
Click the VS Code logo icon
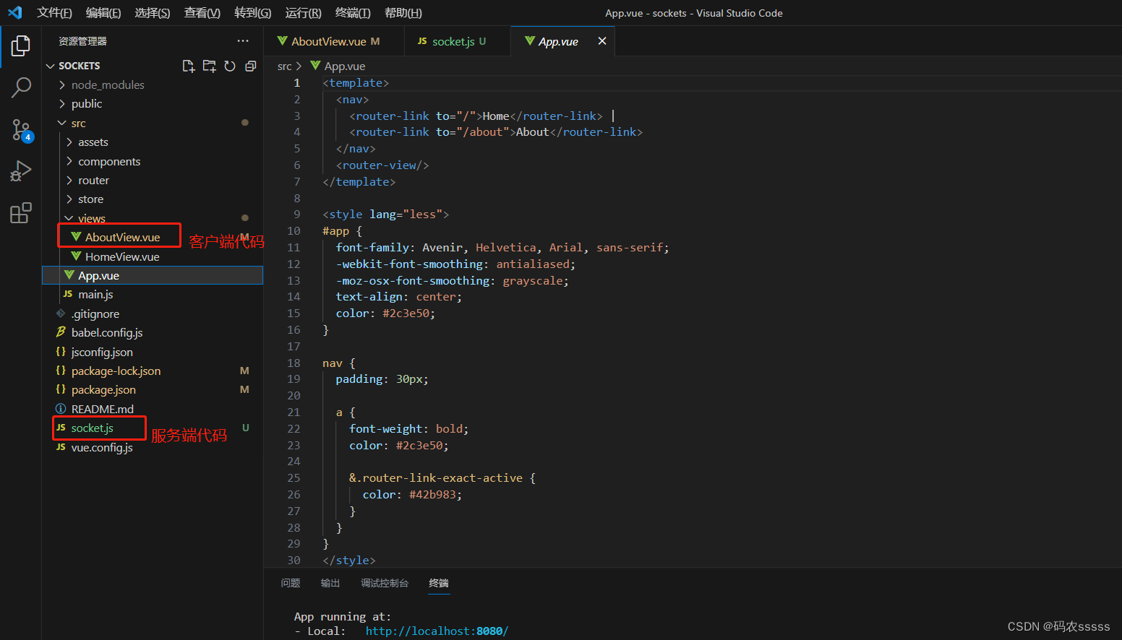coord(15,12)
